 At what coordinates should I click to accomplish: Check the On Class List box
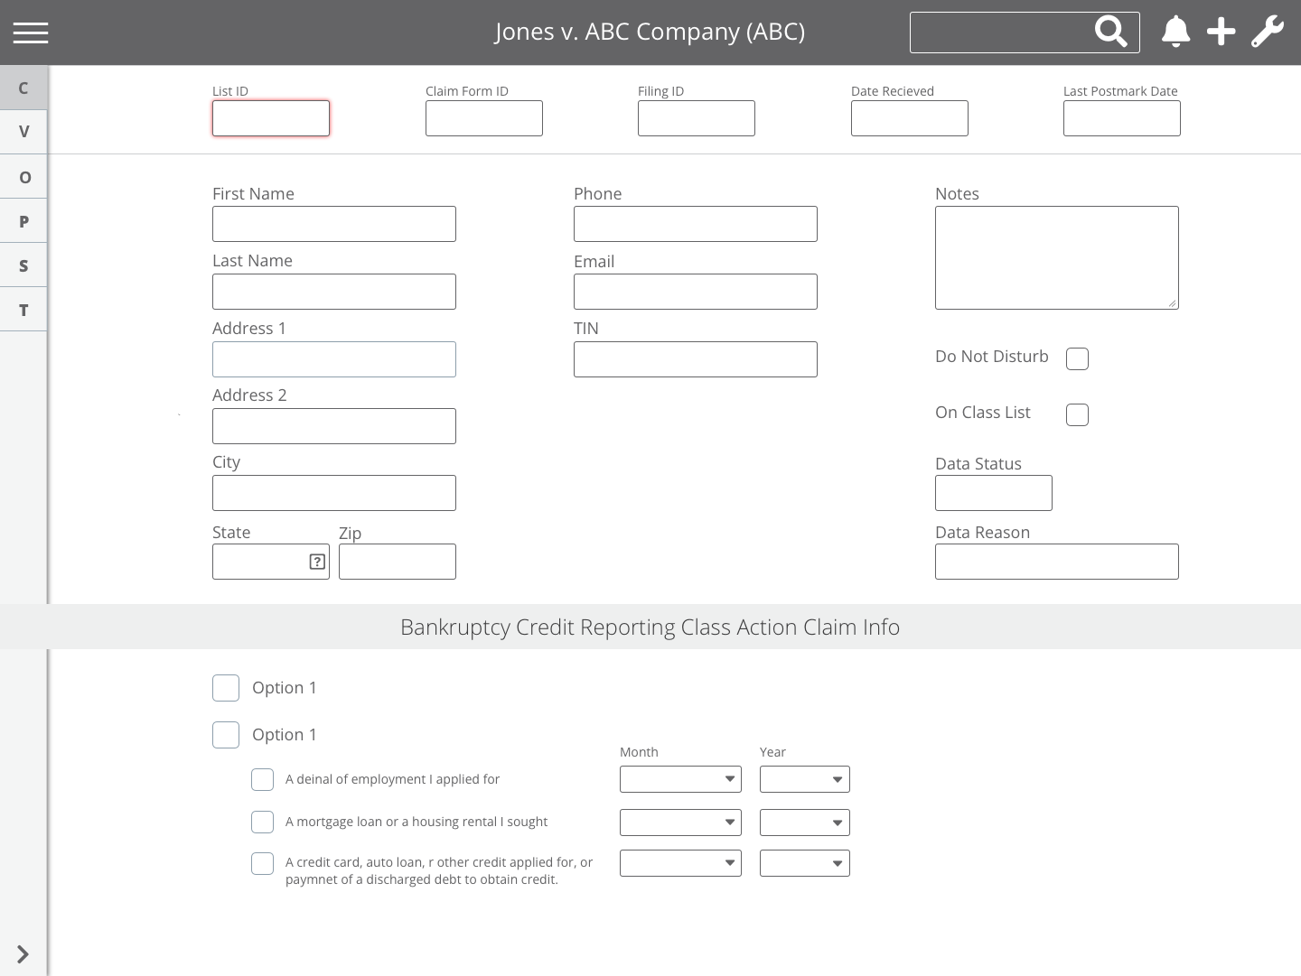[1077, 414]
